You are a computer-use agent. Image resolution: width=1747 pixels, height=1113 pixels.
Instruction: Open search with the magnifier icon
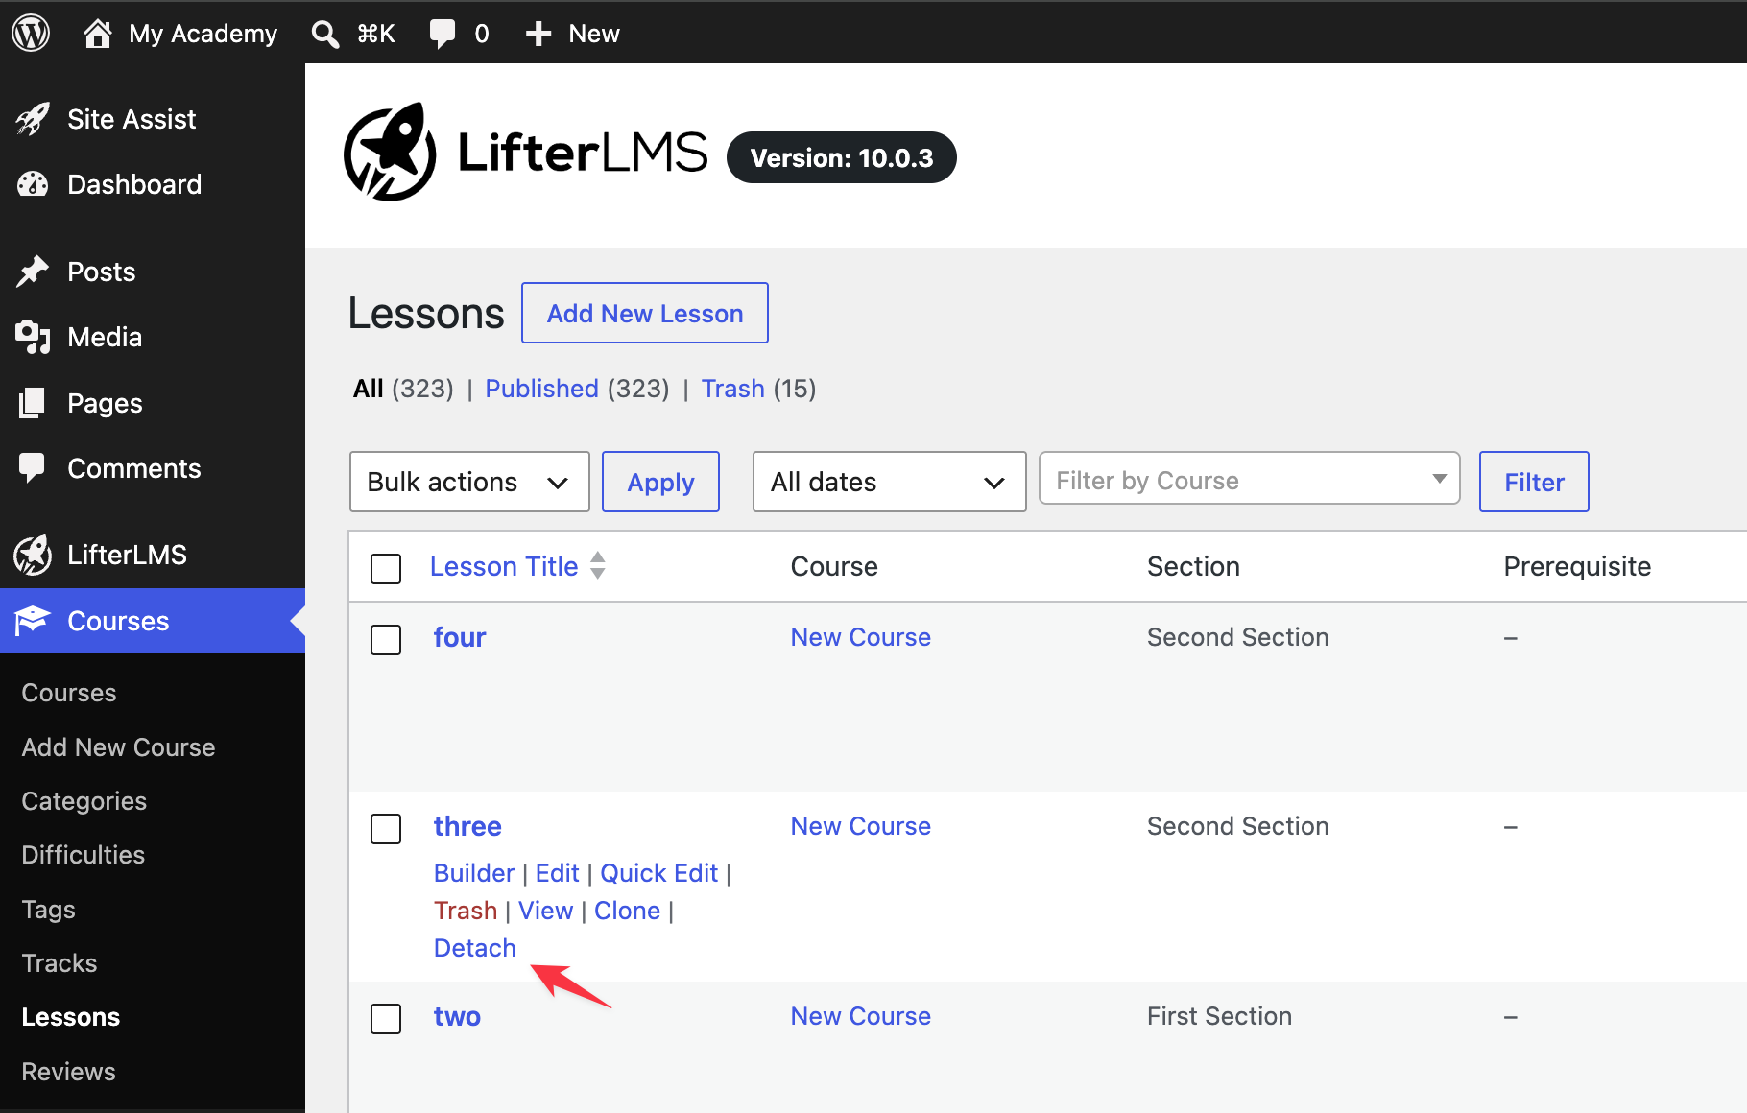tap(325, 35)
